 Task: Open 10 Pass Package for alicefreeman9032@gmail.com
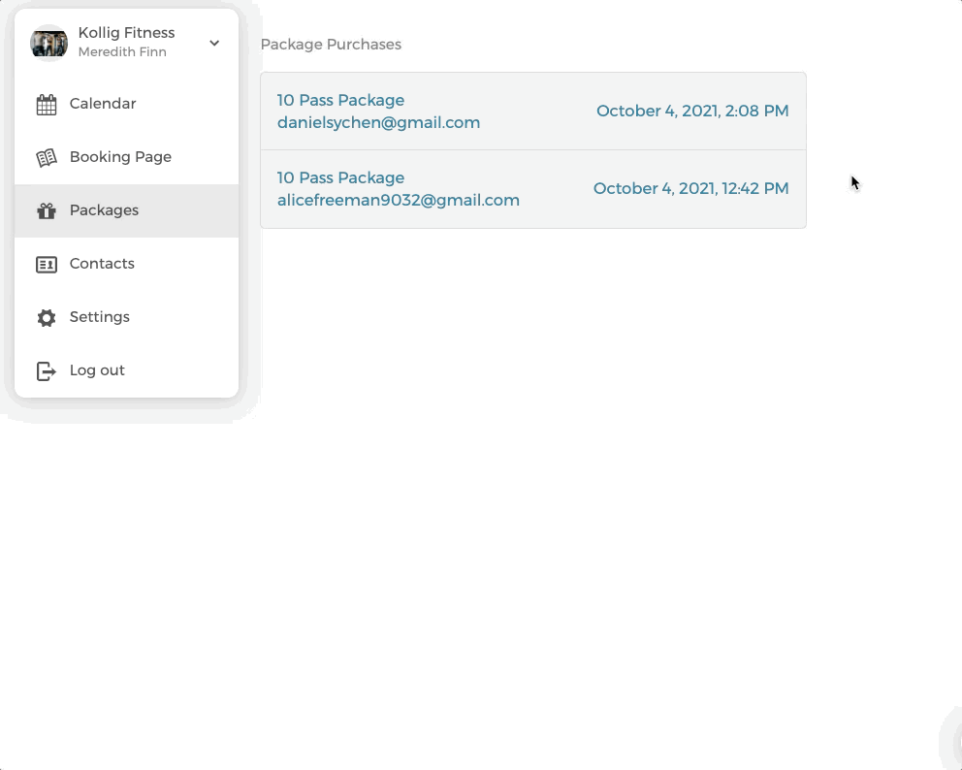(x=533, y=189)
